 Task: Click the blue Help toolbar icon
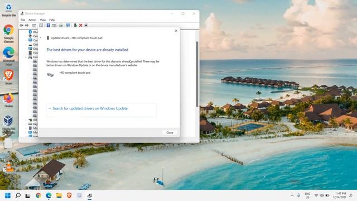coord(49,25)
